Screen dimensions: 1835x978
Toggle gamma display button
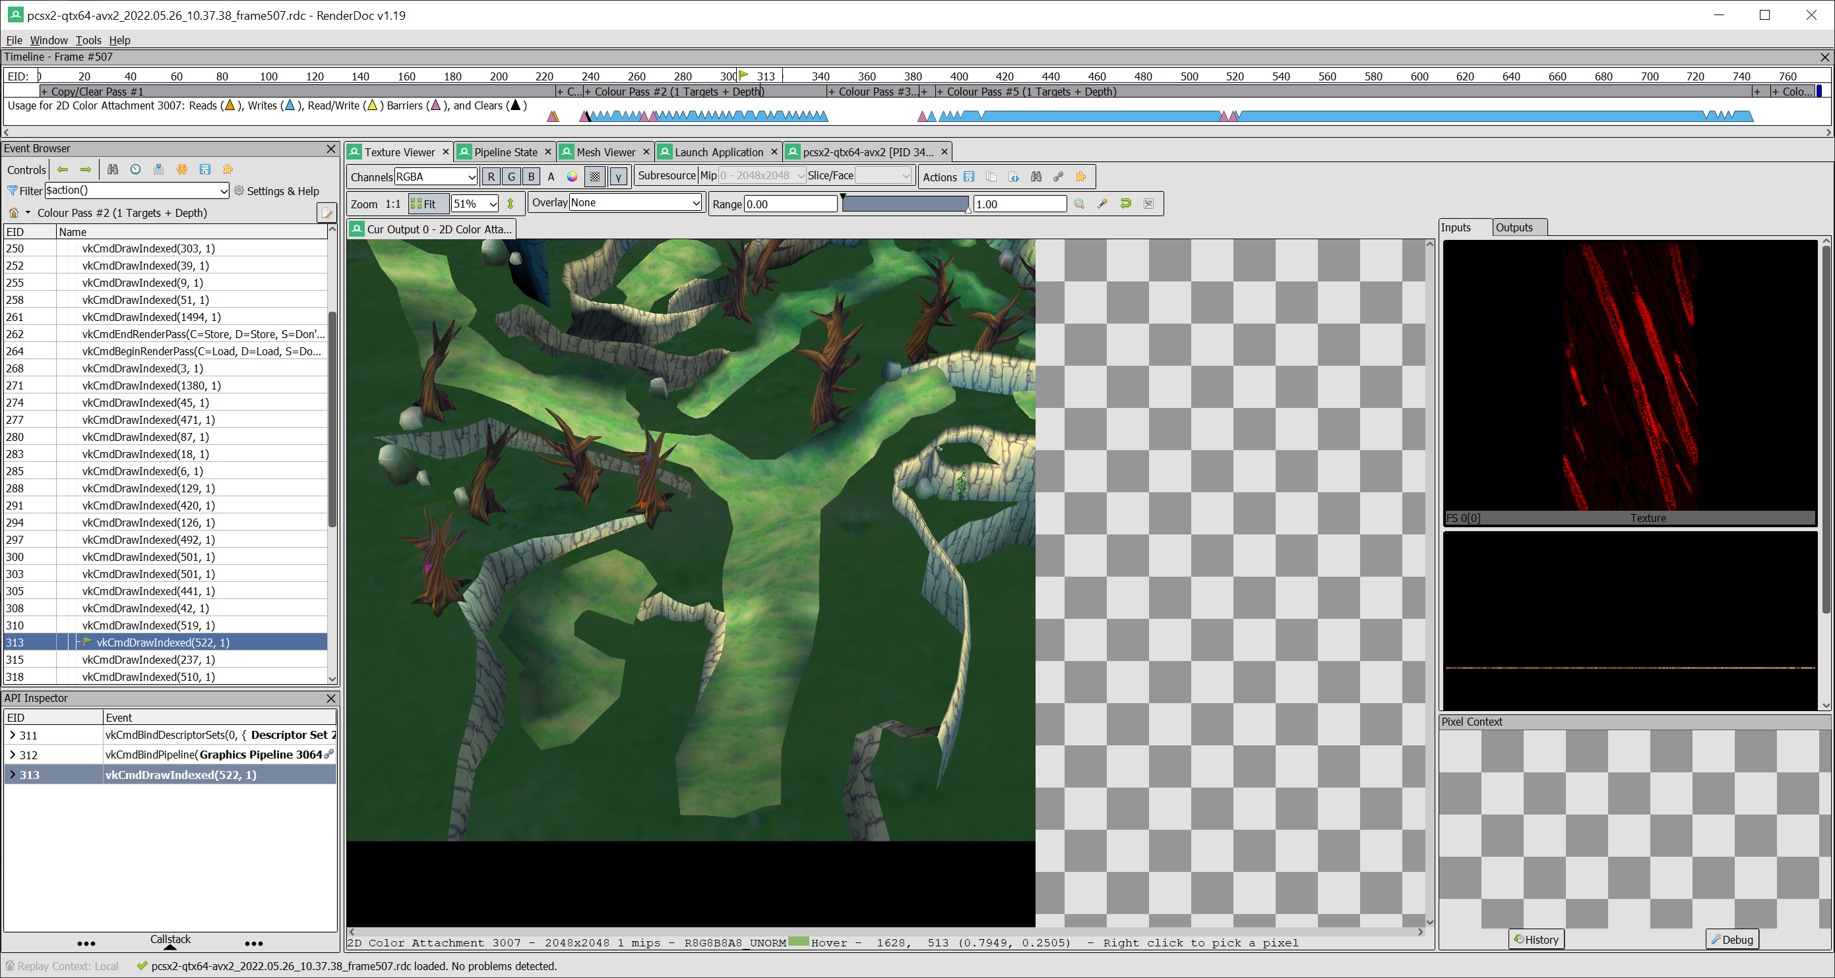618,177
